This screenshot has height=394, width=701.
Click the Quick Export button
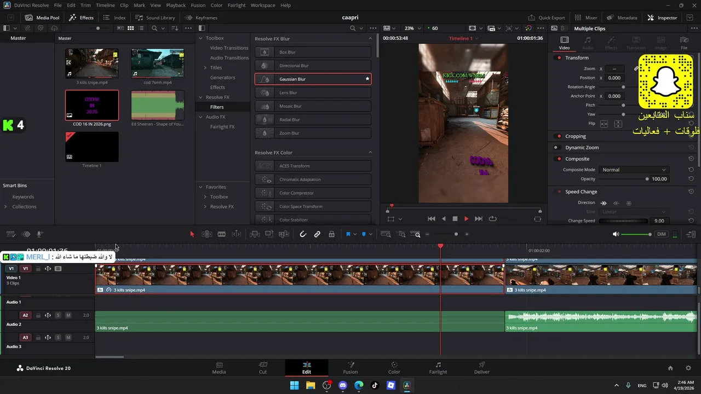[547, 18]
